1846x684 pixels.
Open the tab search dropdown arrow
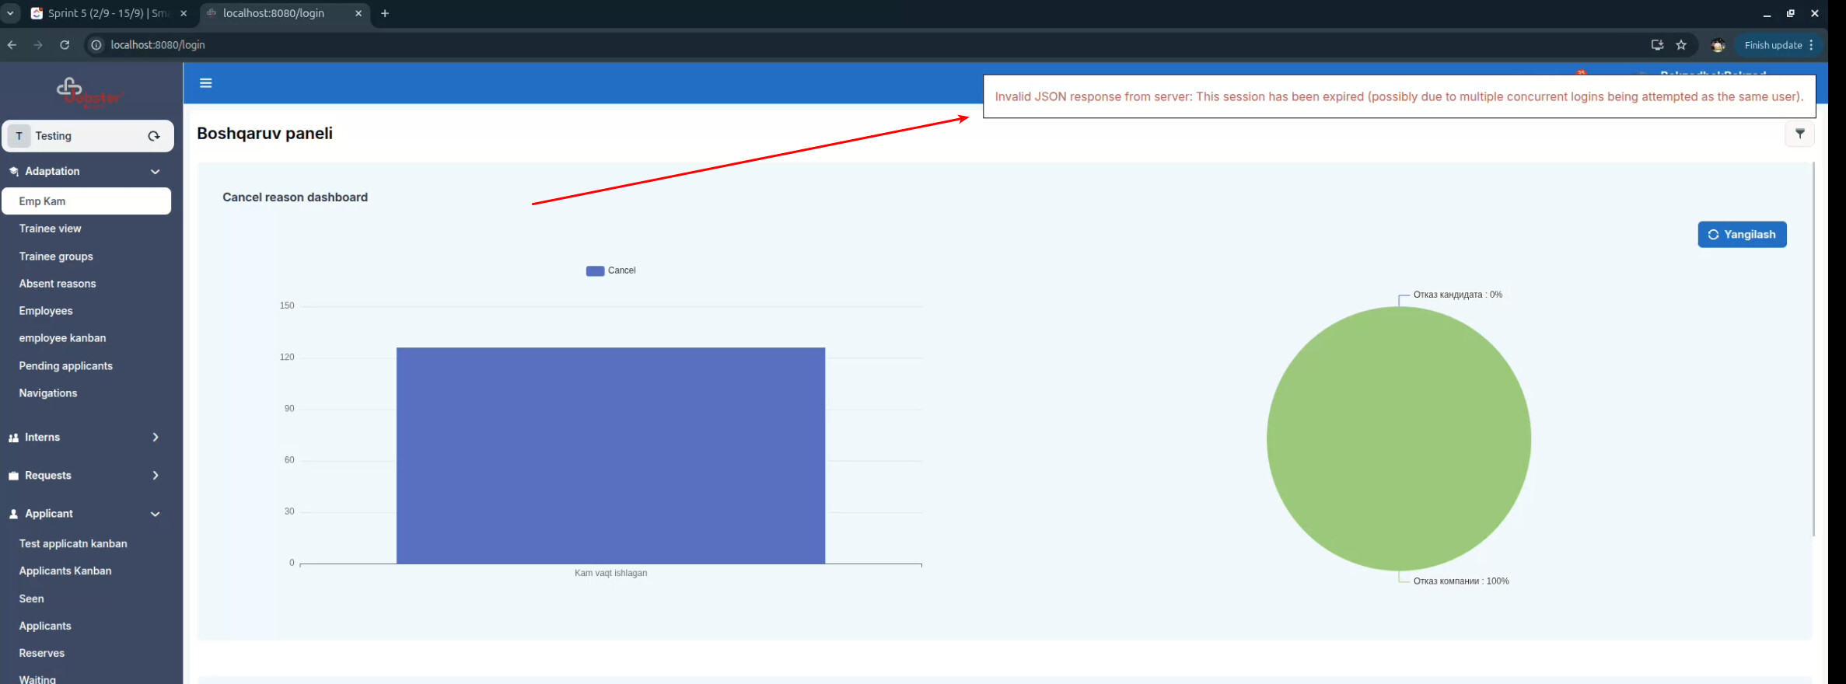(10, 13)
